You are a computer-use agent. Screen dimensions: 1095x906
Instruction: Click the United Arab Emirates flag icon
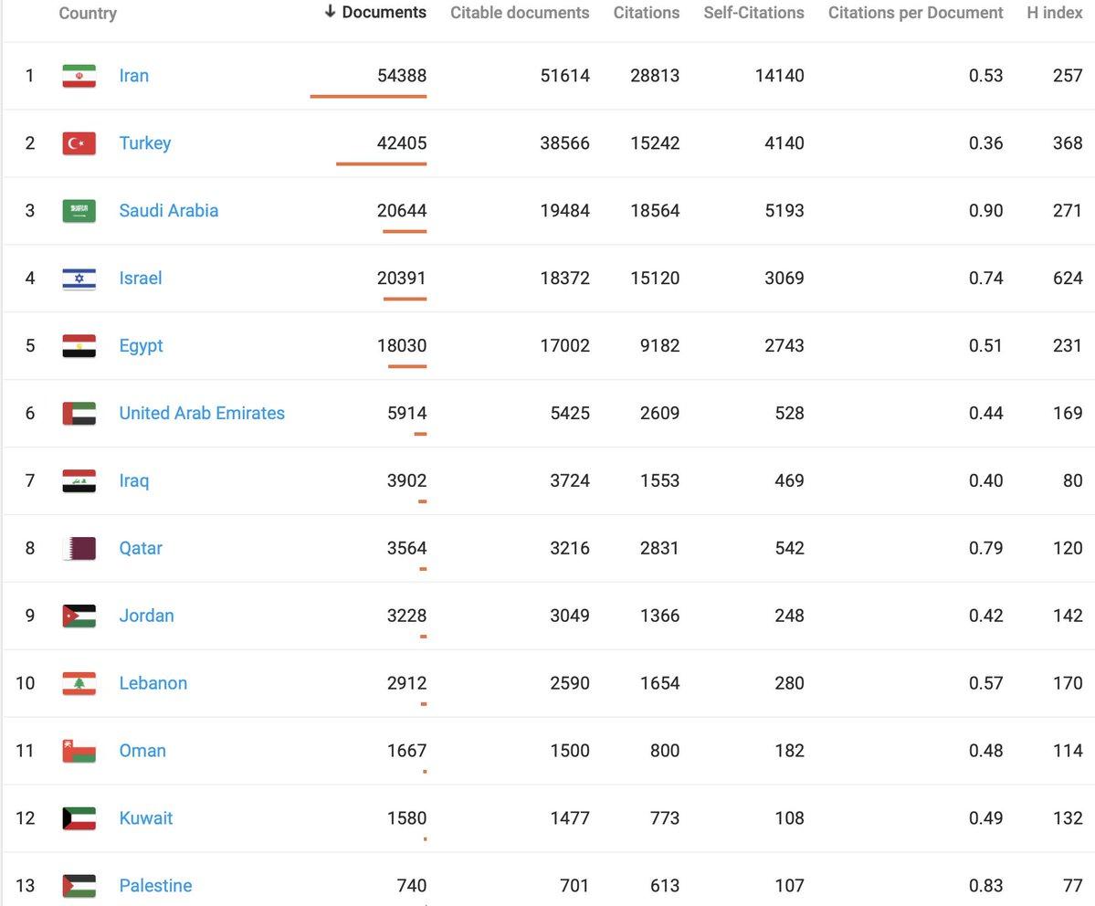click(x=79, y=414)
